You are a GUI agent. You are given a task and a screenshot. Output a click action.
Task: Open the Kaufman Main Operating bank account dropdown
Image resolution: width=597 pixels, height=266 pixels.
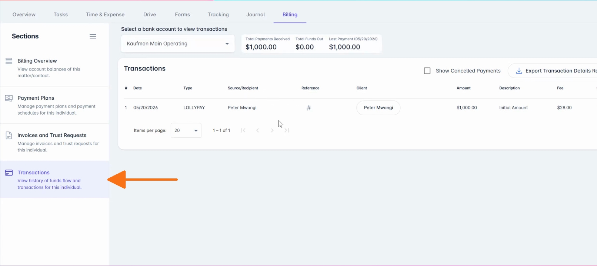[x=178, y=44]
